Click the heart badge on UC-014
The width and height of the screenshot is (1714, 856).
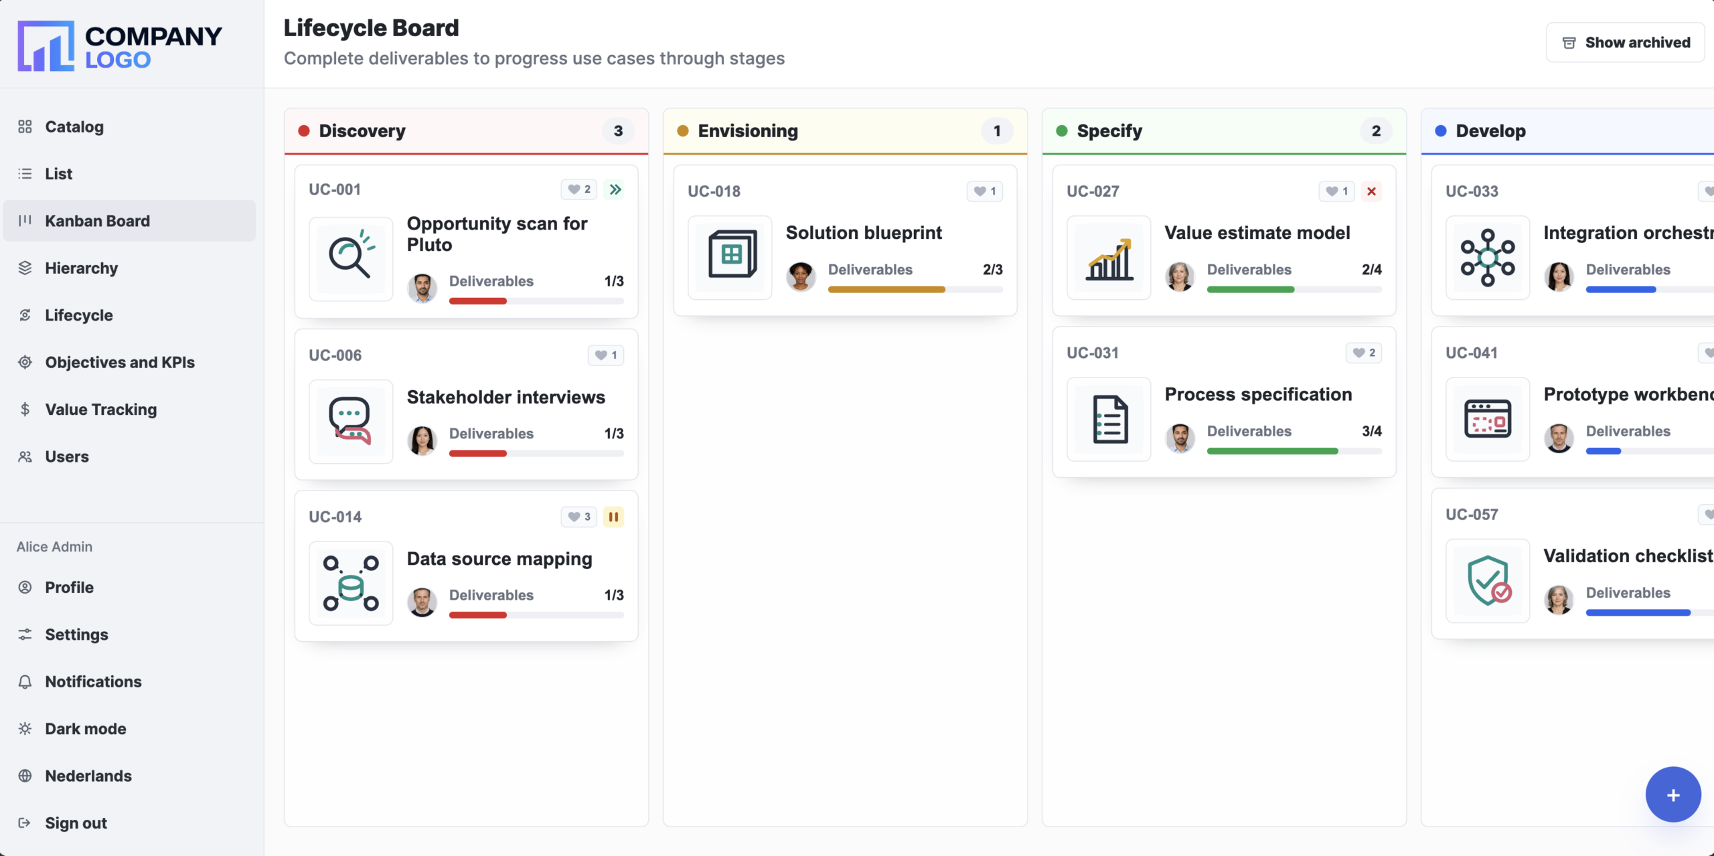(x=578, y=517)
